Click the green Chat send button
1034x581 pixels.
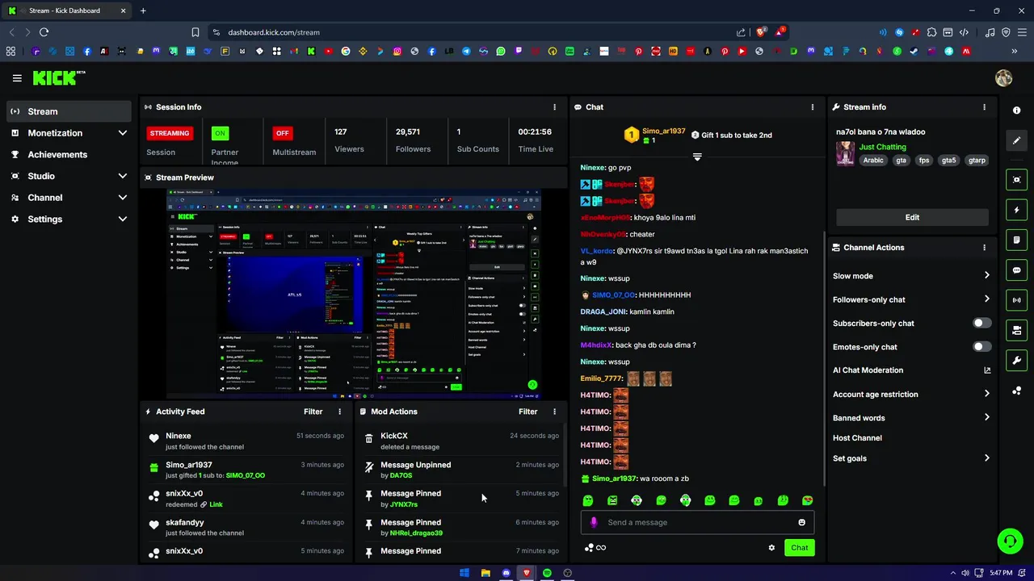point(799,548)
